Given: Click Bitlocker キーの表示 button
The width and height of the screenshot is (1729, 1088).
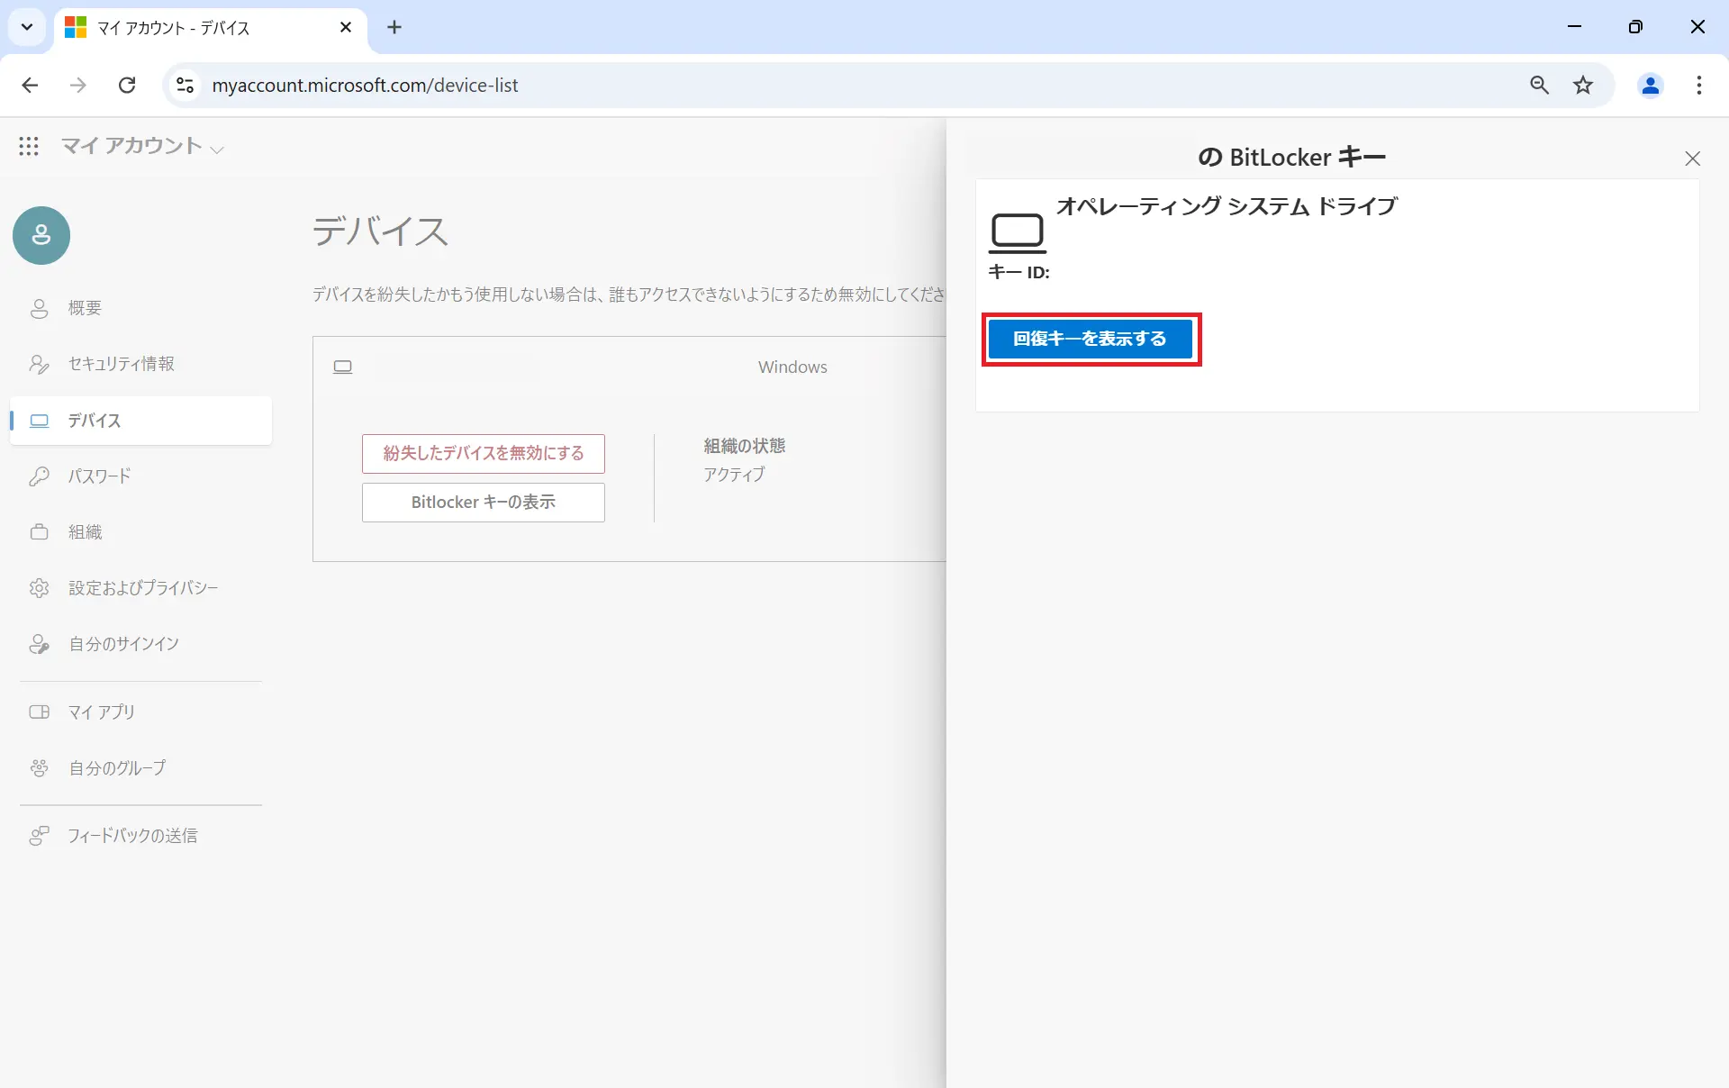Looking at the screenshot, I should coord(483,503).
